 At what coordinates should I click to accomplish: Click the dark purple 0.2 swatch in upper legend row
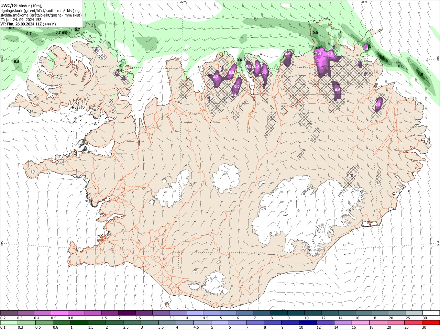coord(9,313)
